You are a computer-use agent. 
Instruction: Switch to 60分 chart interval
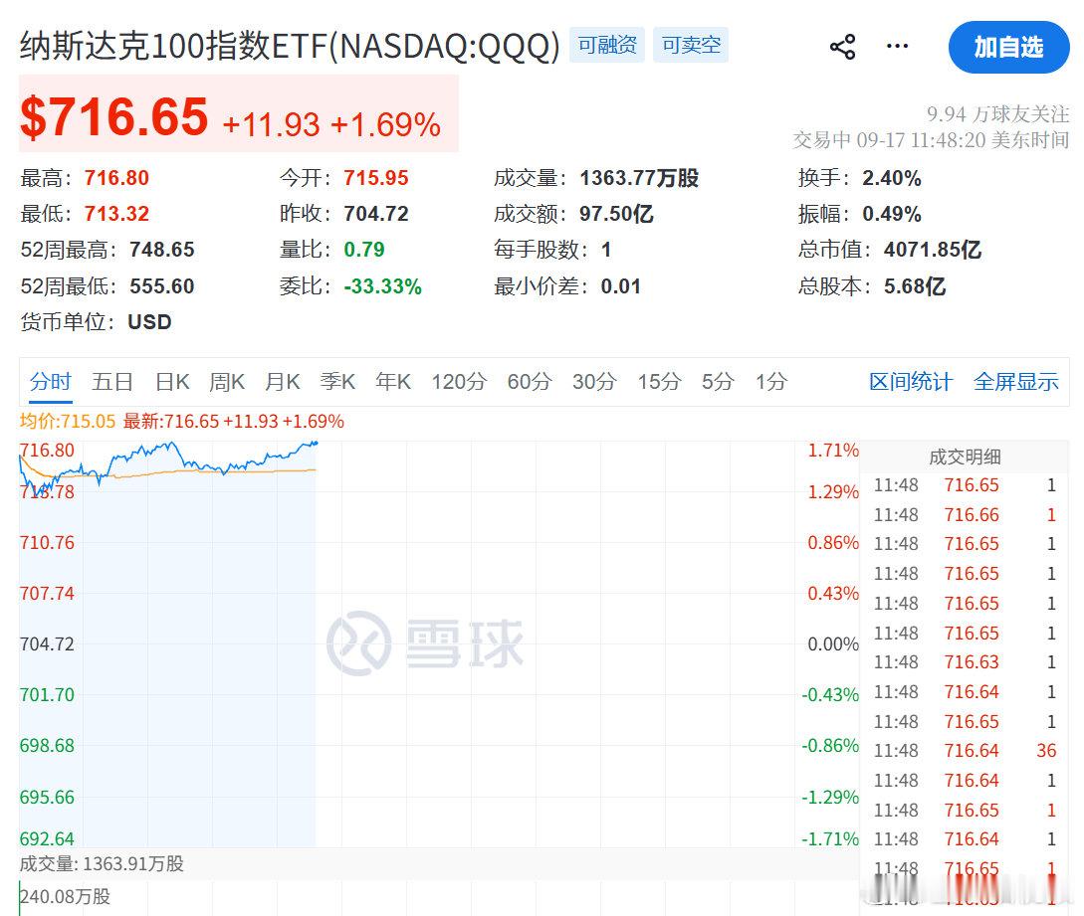[x=530, y=381]
